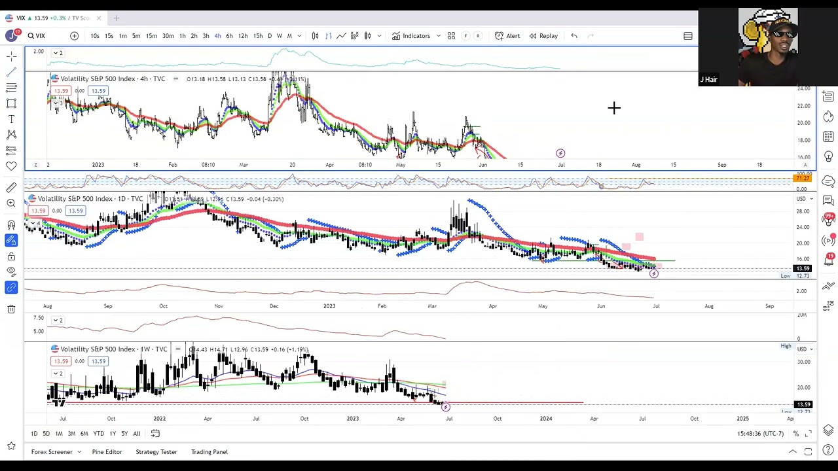Image resolution: width=838 pixels, height=471 pixels.
Task: Select the 15m timeframe
Action: (151, 36)
